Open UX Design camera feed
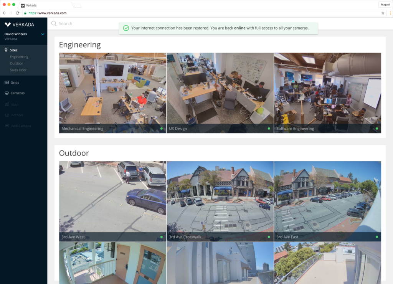Screen dimensions: 393x284 pyautogui.click(x=220, y=93)
